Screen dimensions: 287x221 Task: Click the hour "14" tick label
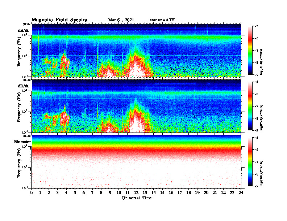point(154,192)
